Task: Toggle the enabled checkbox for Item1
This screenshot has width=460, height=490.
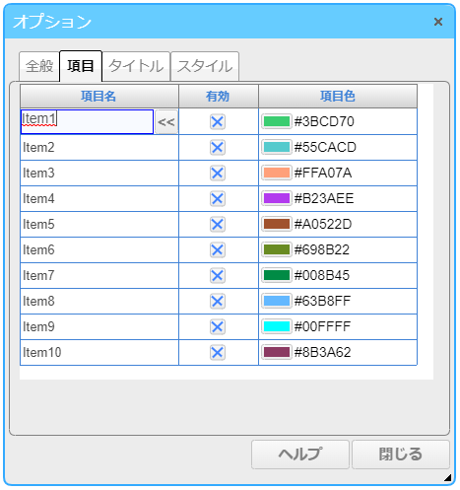Action: [x=218, y=122]
